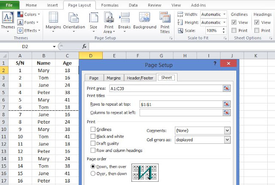
Task: Switch to the Formulas ribbon tab
Action: [110, 5]
